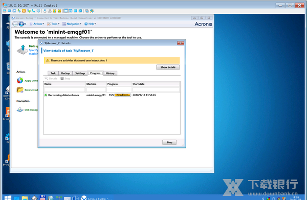The image size is (307, 200).
Task: Click the Show details button
Action: tap(168, 67)
